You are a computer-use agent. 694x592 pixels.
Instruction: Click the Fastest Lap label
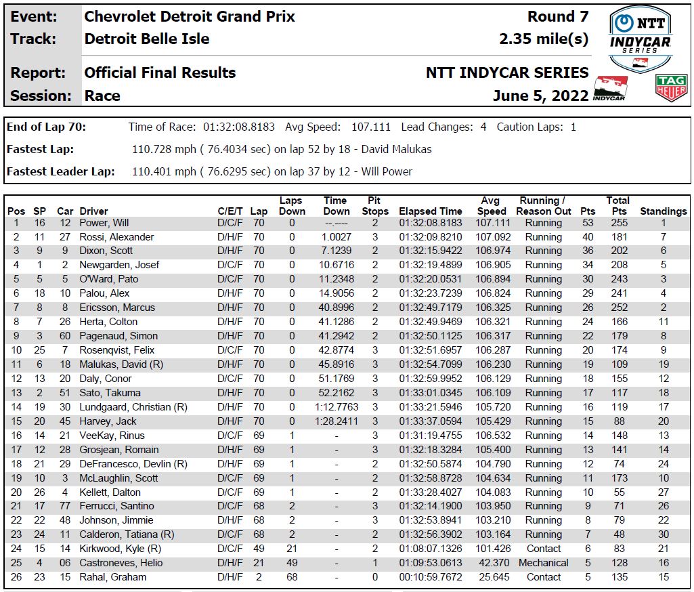point(40,149)
